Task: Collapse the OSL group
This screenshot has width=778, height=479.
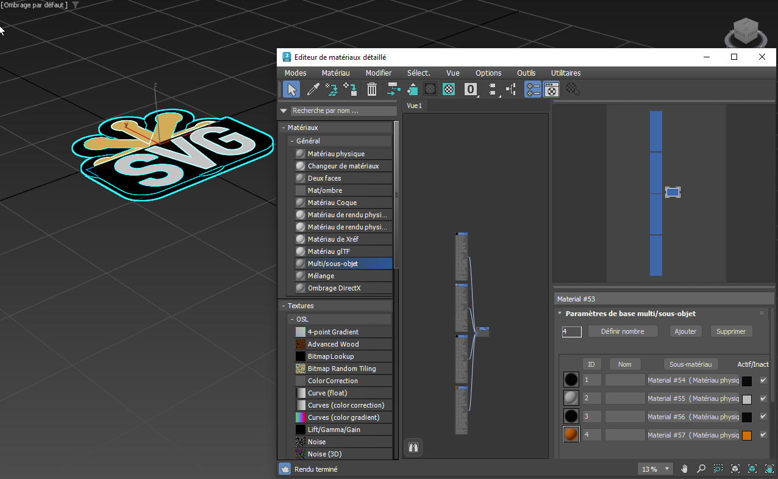Action: click(292, 319)
